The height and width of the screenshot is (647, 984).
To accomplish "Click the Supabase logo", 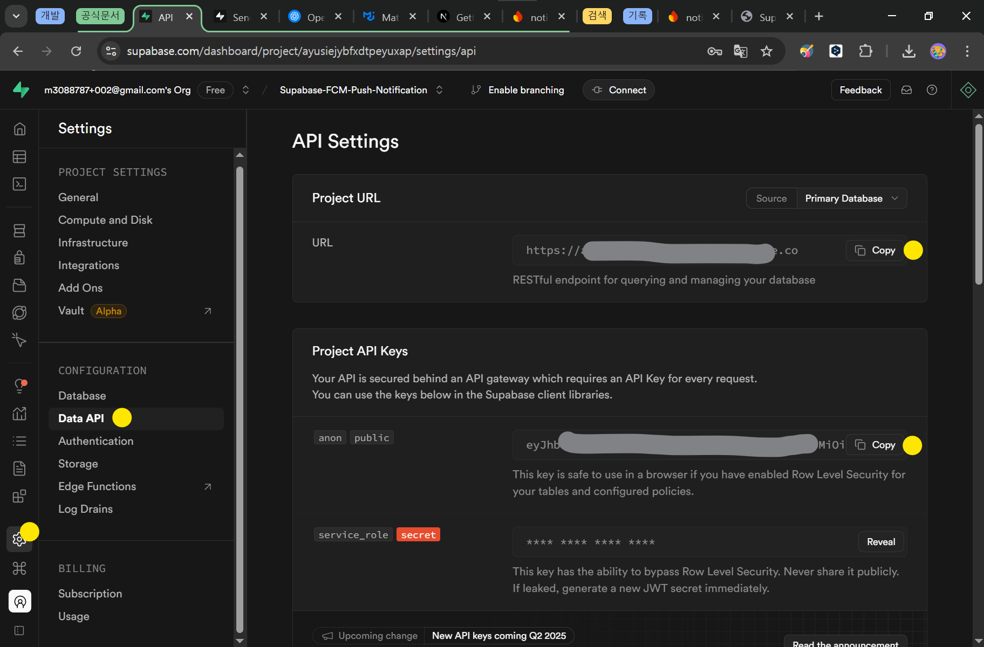I will click(21, 90).
